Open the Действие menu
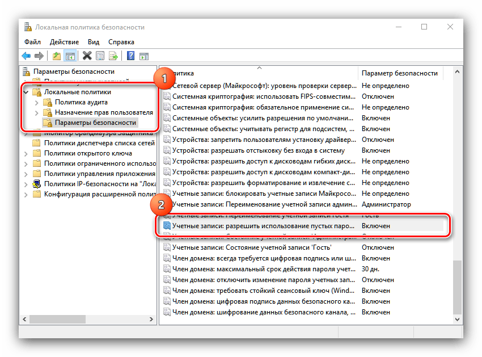The image size is (482, 357). point(64,42)
